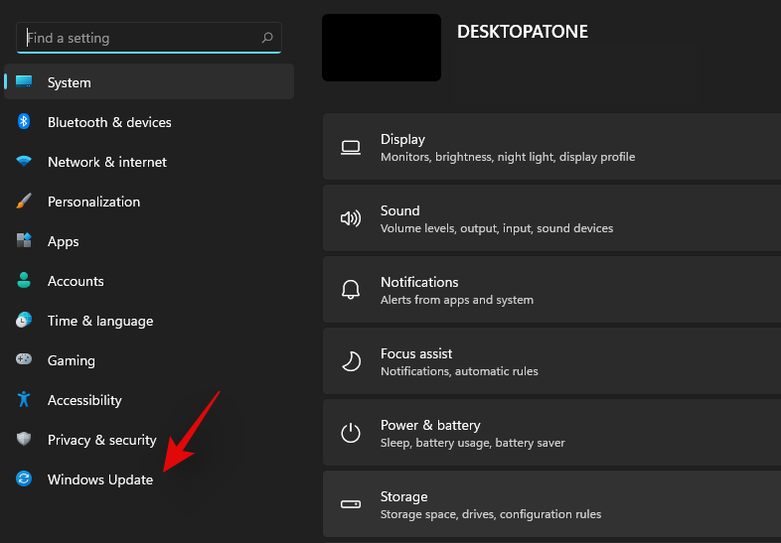Open the Apps settings category
This screenshot has width=781, height=543.
tap(64, 241)
